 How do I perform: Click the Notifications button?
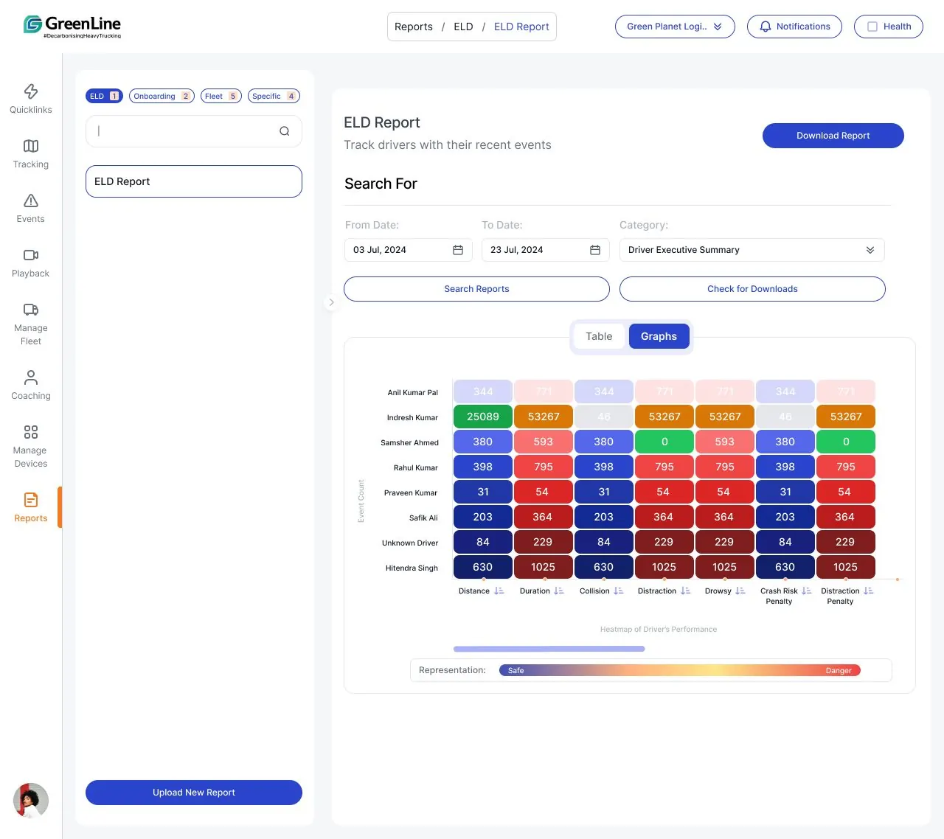794,27
